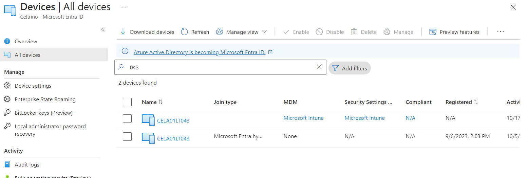Image resolution: width=528 pixels, height=178 pixels.
Task: Click the '2 devices found' text
Action: (137, 83)
